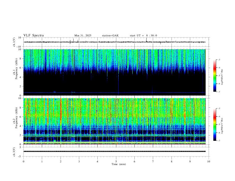
Task: Click the "8" kHz tick on ch.2 frequency axis
Action: click(x=20, y=108)
